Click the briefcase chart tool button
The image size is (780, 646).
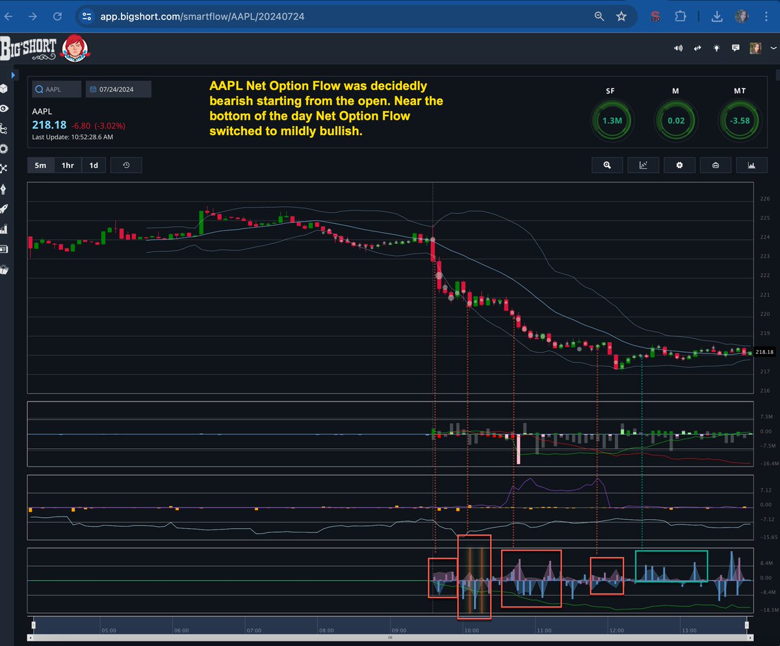coord(716,165)
